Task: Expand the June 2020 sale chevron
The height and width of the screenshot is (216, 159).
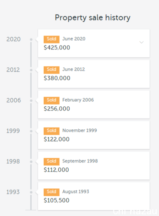Action: pos(142,42)
